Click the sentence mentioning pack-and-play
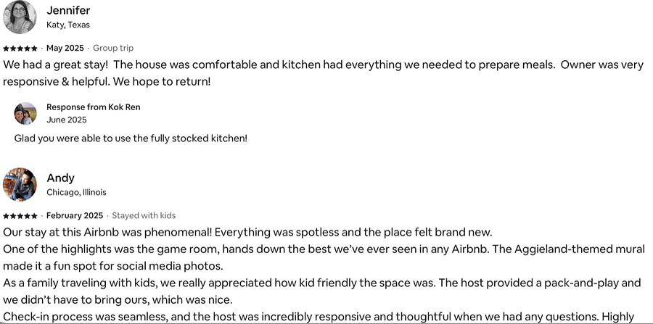The height and width of the screenshot is (324, 653). click(321, 291)
